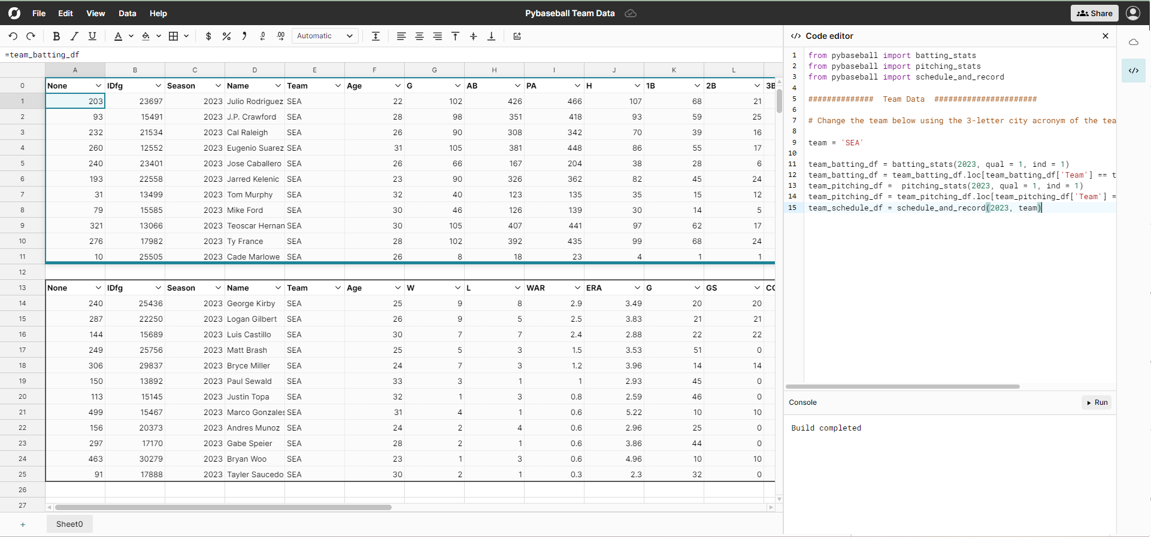Expand the borders dropdown arrow
The image size is (1151, 537).
click(186, 36)
